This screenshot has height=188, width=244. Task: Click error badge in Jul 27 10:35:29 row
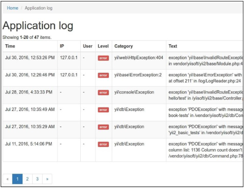pyautogui.click(x=103, y=127)
